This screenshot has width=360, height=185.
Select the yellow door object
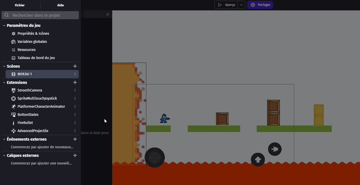click(x=319, y=115)
